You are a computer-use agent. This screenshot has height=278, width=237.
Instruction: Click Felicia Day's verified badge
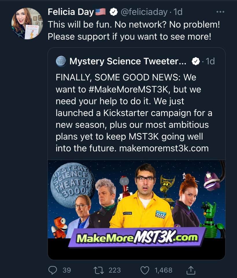point(114,12)
